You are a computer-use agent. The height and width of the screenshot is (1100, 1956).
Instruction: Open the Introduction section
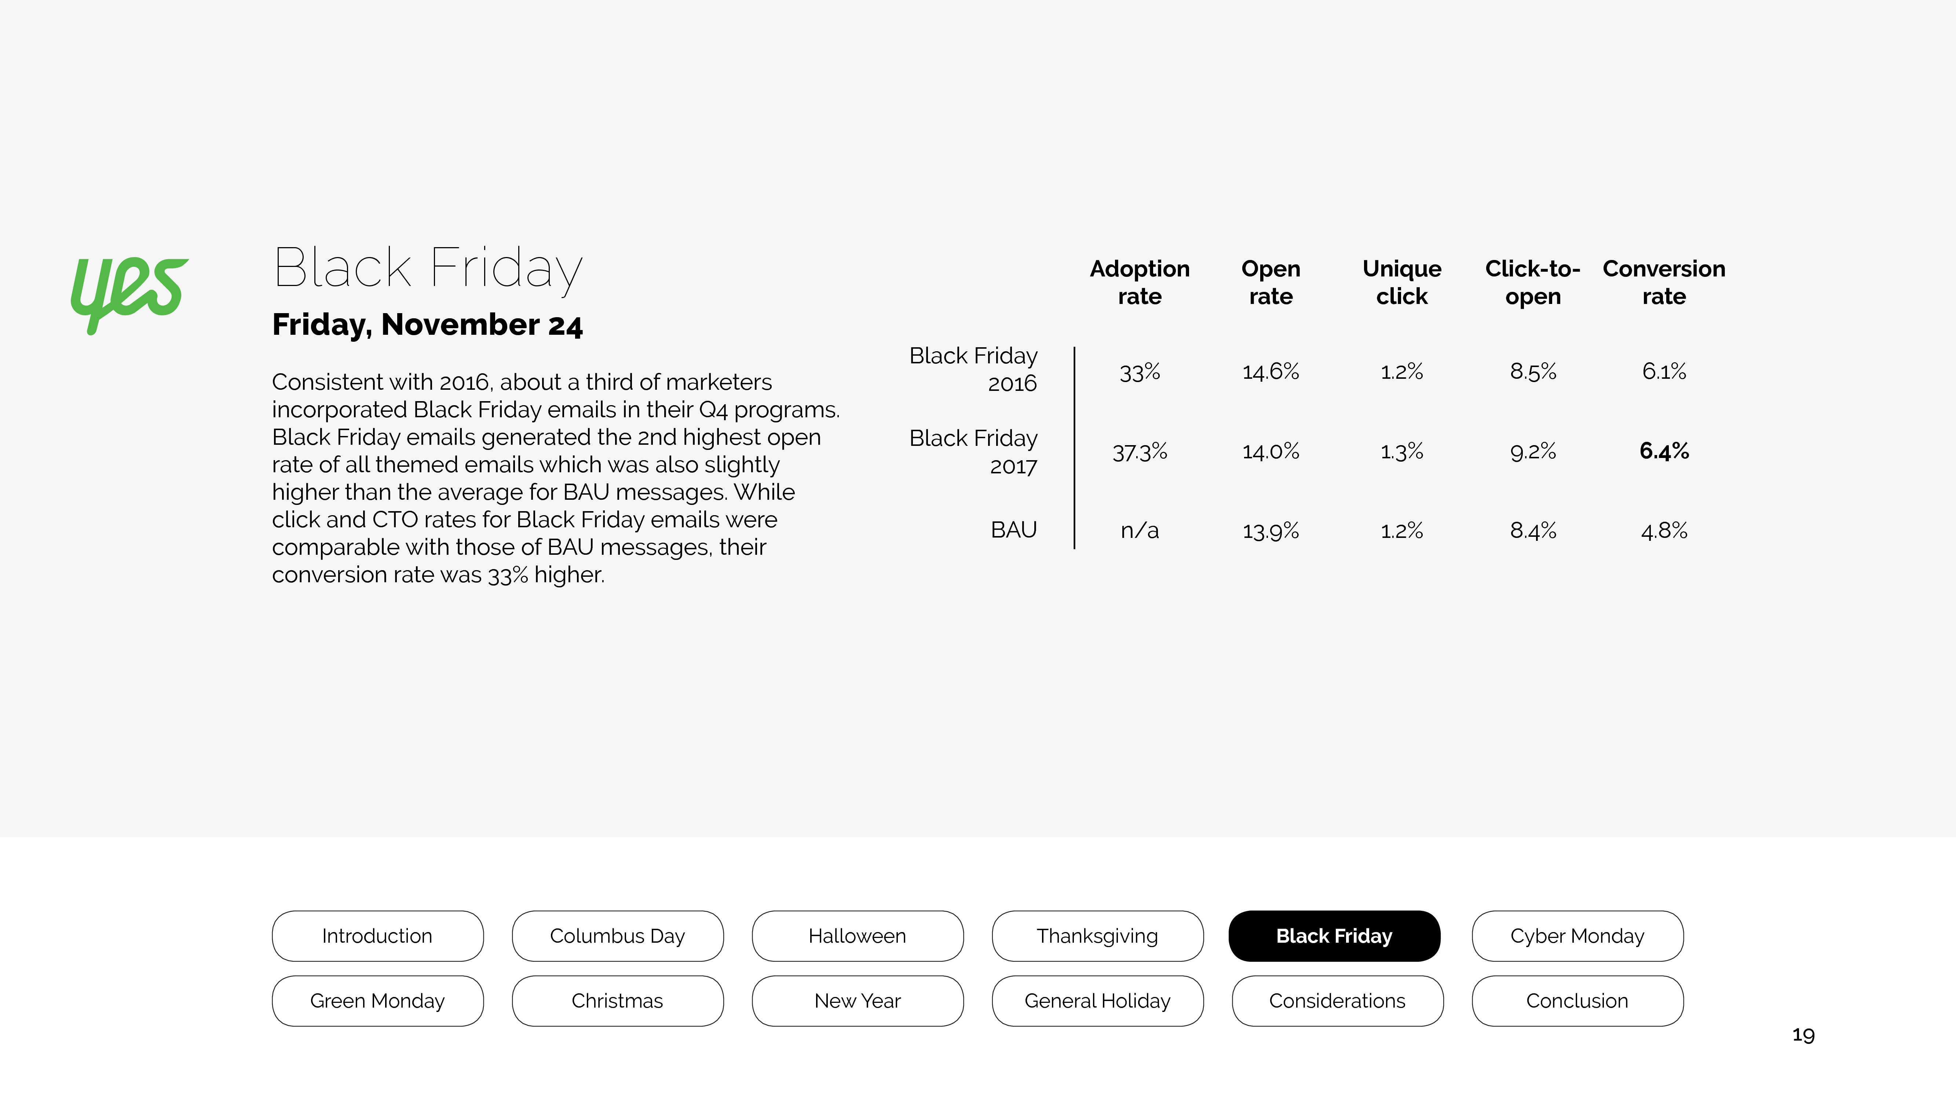[x=377, y=936]
